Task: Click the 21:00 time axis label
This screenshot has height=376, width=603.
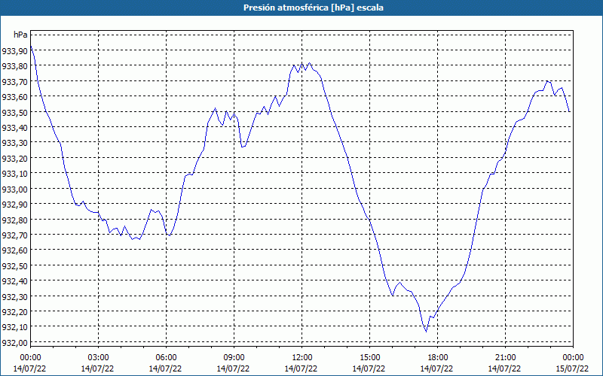Action: (505, 358)
